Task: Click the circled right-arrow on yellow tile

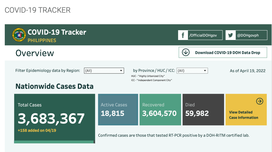Action: (260, 101)
